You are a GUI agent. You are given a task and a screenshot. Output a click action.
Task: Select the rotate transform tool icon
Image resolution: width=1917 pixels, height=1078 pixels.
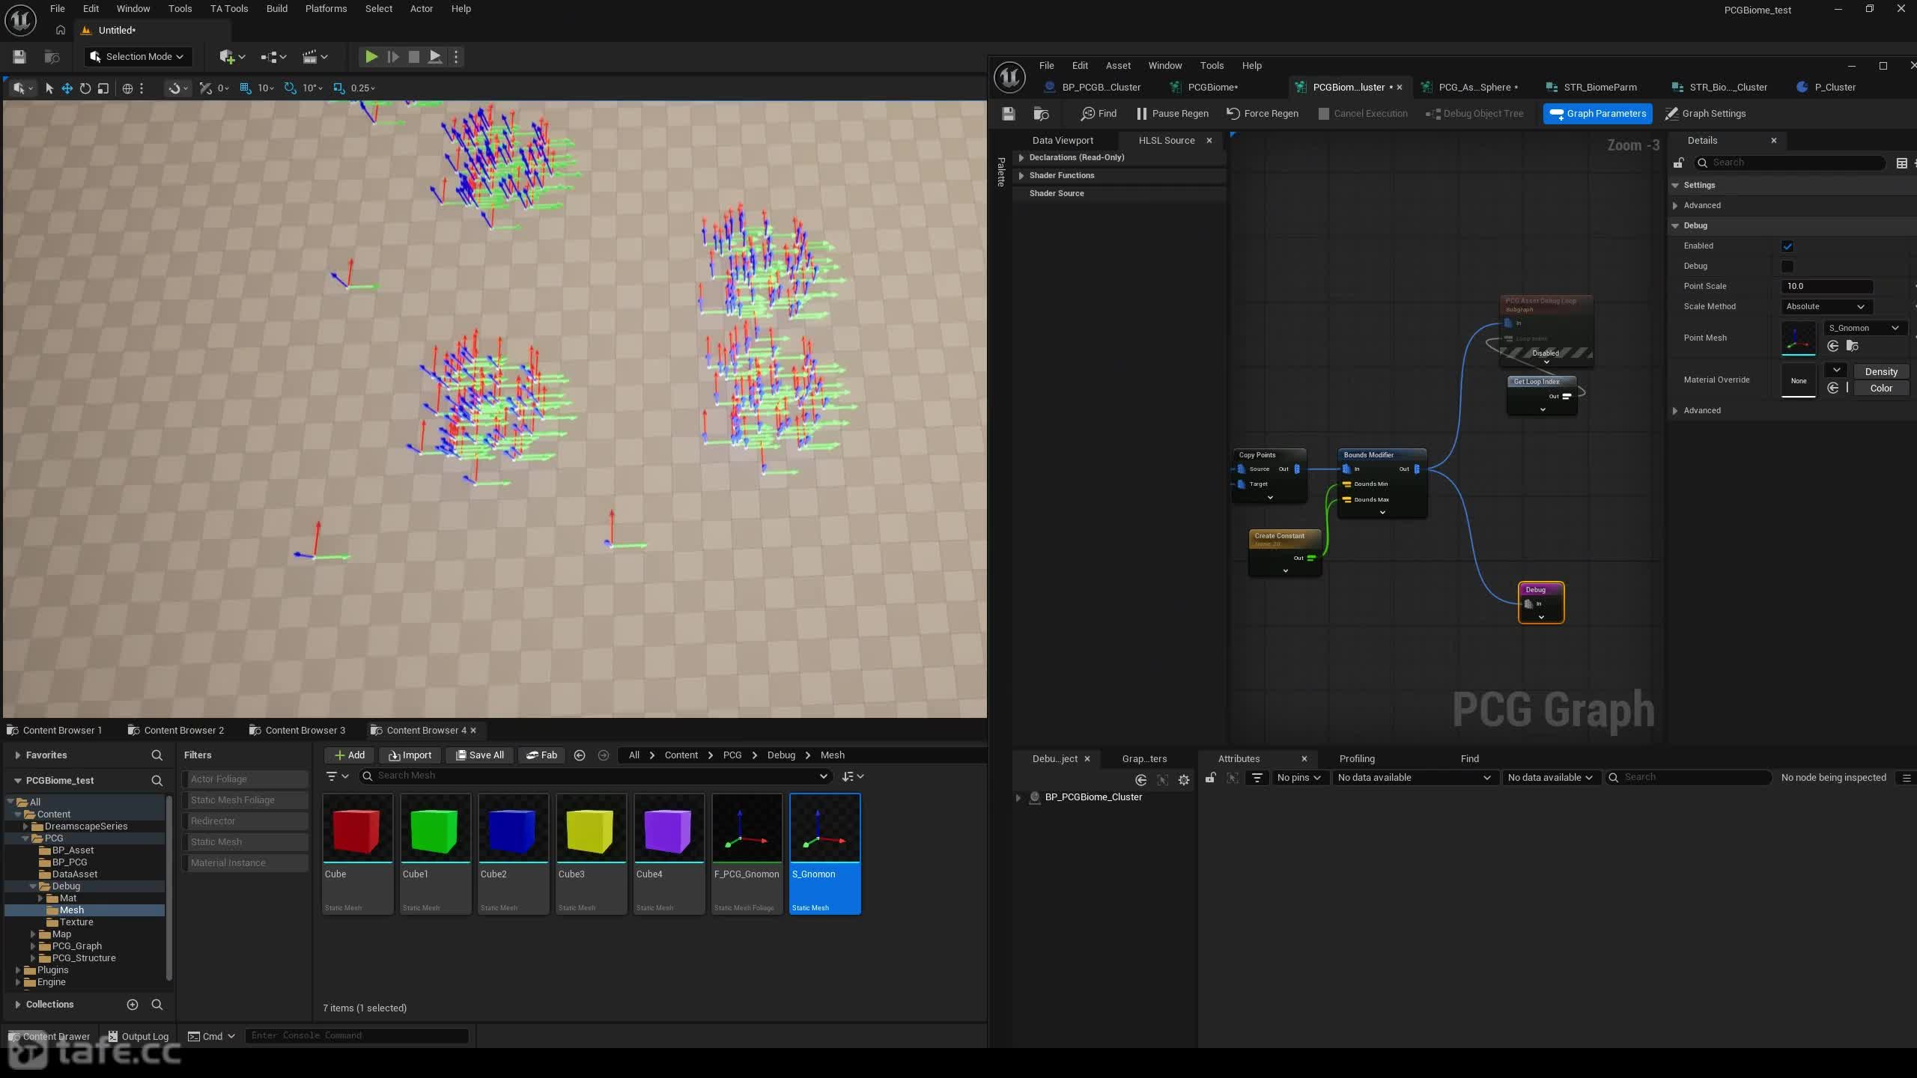[x=85, y=88]
